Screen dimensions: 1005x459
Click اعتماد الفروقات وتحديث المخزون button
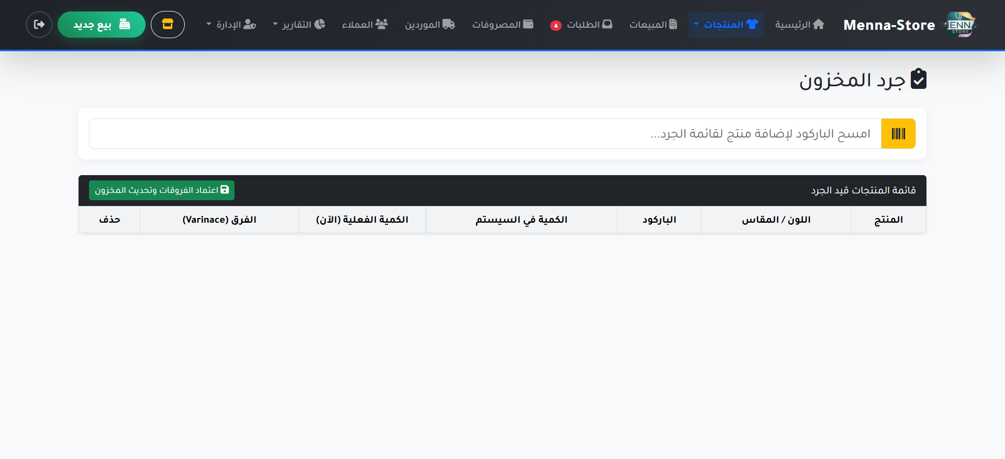pyautogui.click(x=162, y=190)
